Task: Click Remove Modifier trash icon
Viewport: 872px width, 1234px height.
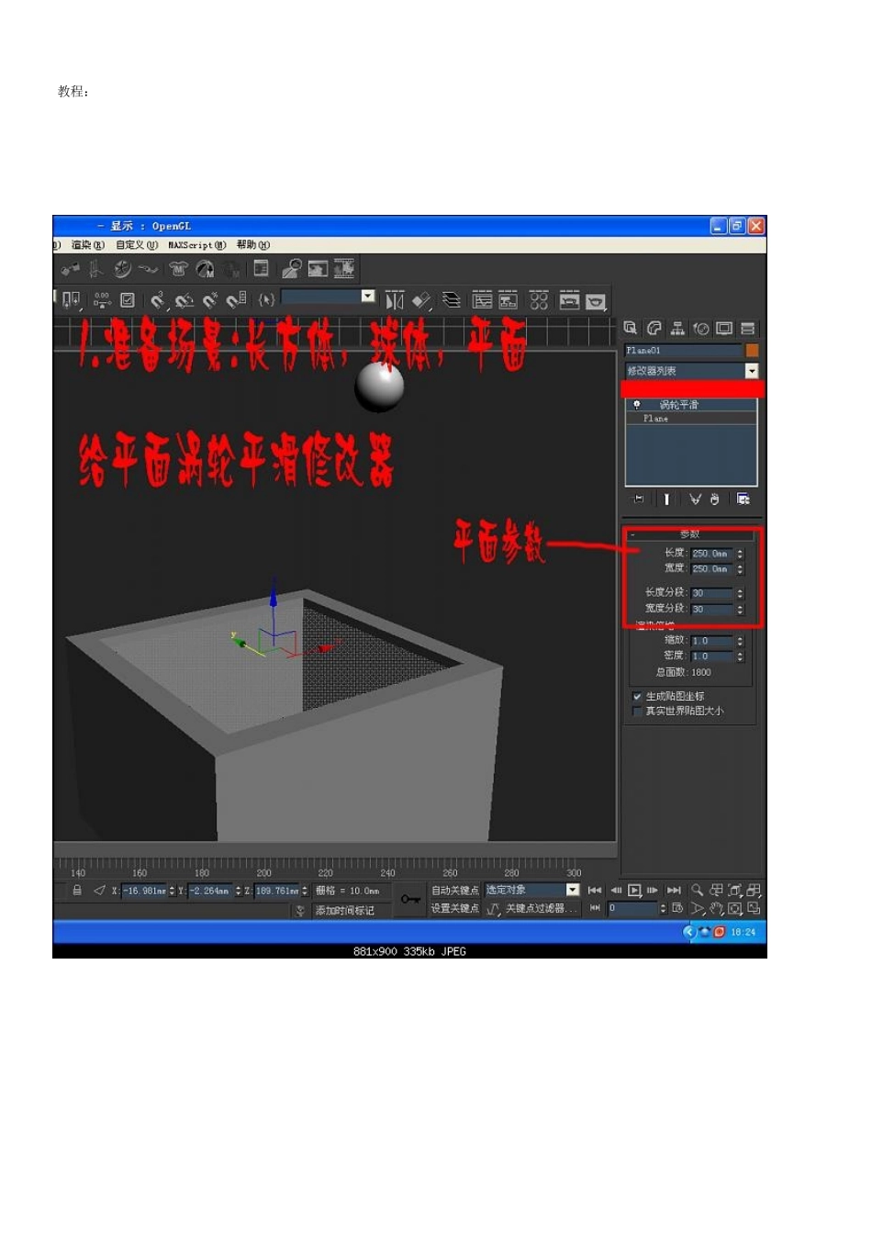Action: (714, 499)
